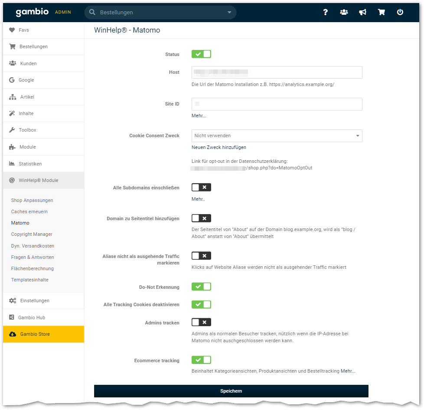Open Dyn. Versandkosten submenu entry
Image resolution: width=424 pixels, height=410 pixels.
(x=33, y=246)
